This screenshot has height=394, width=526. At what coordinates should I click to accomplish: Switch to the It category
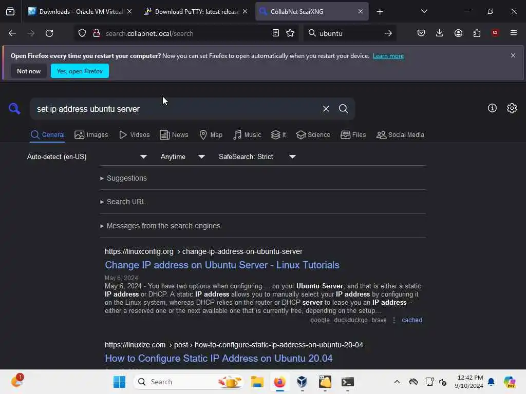pos(278,135)
